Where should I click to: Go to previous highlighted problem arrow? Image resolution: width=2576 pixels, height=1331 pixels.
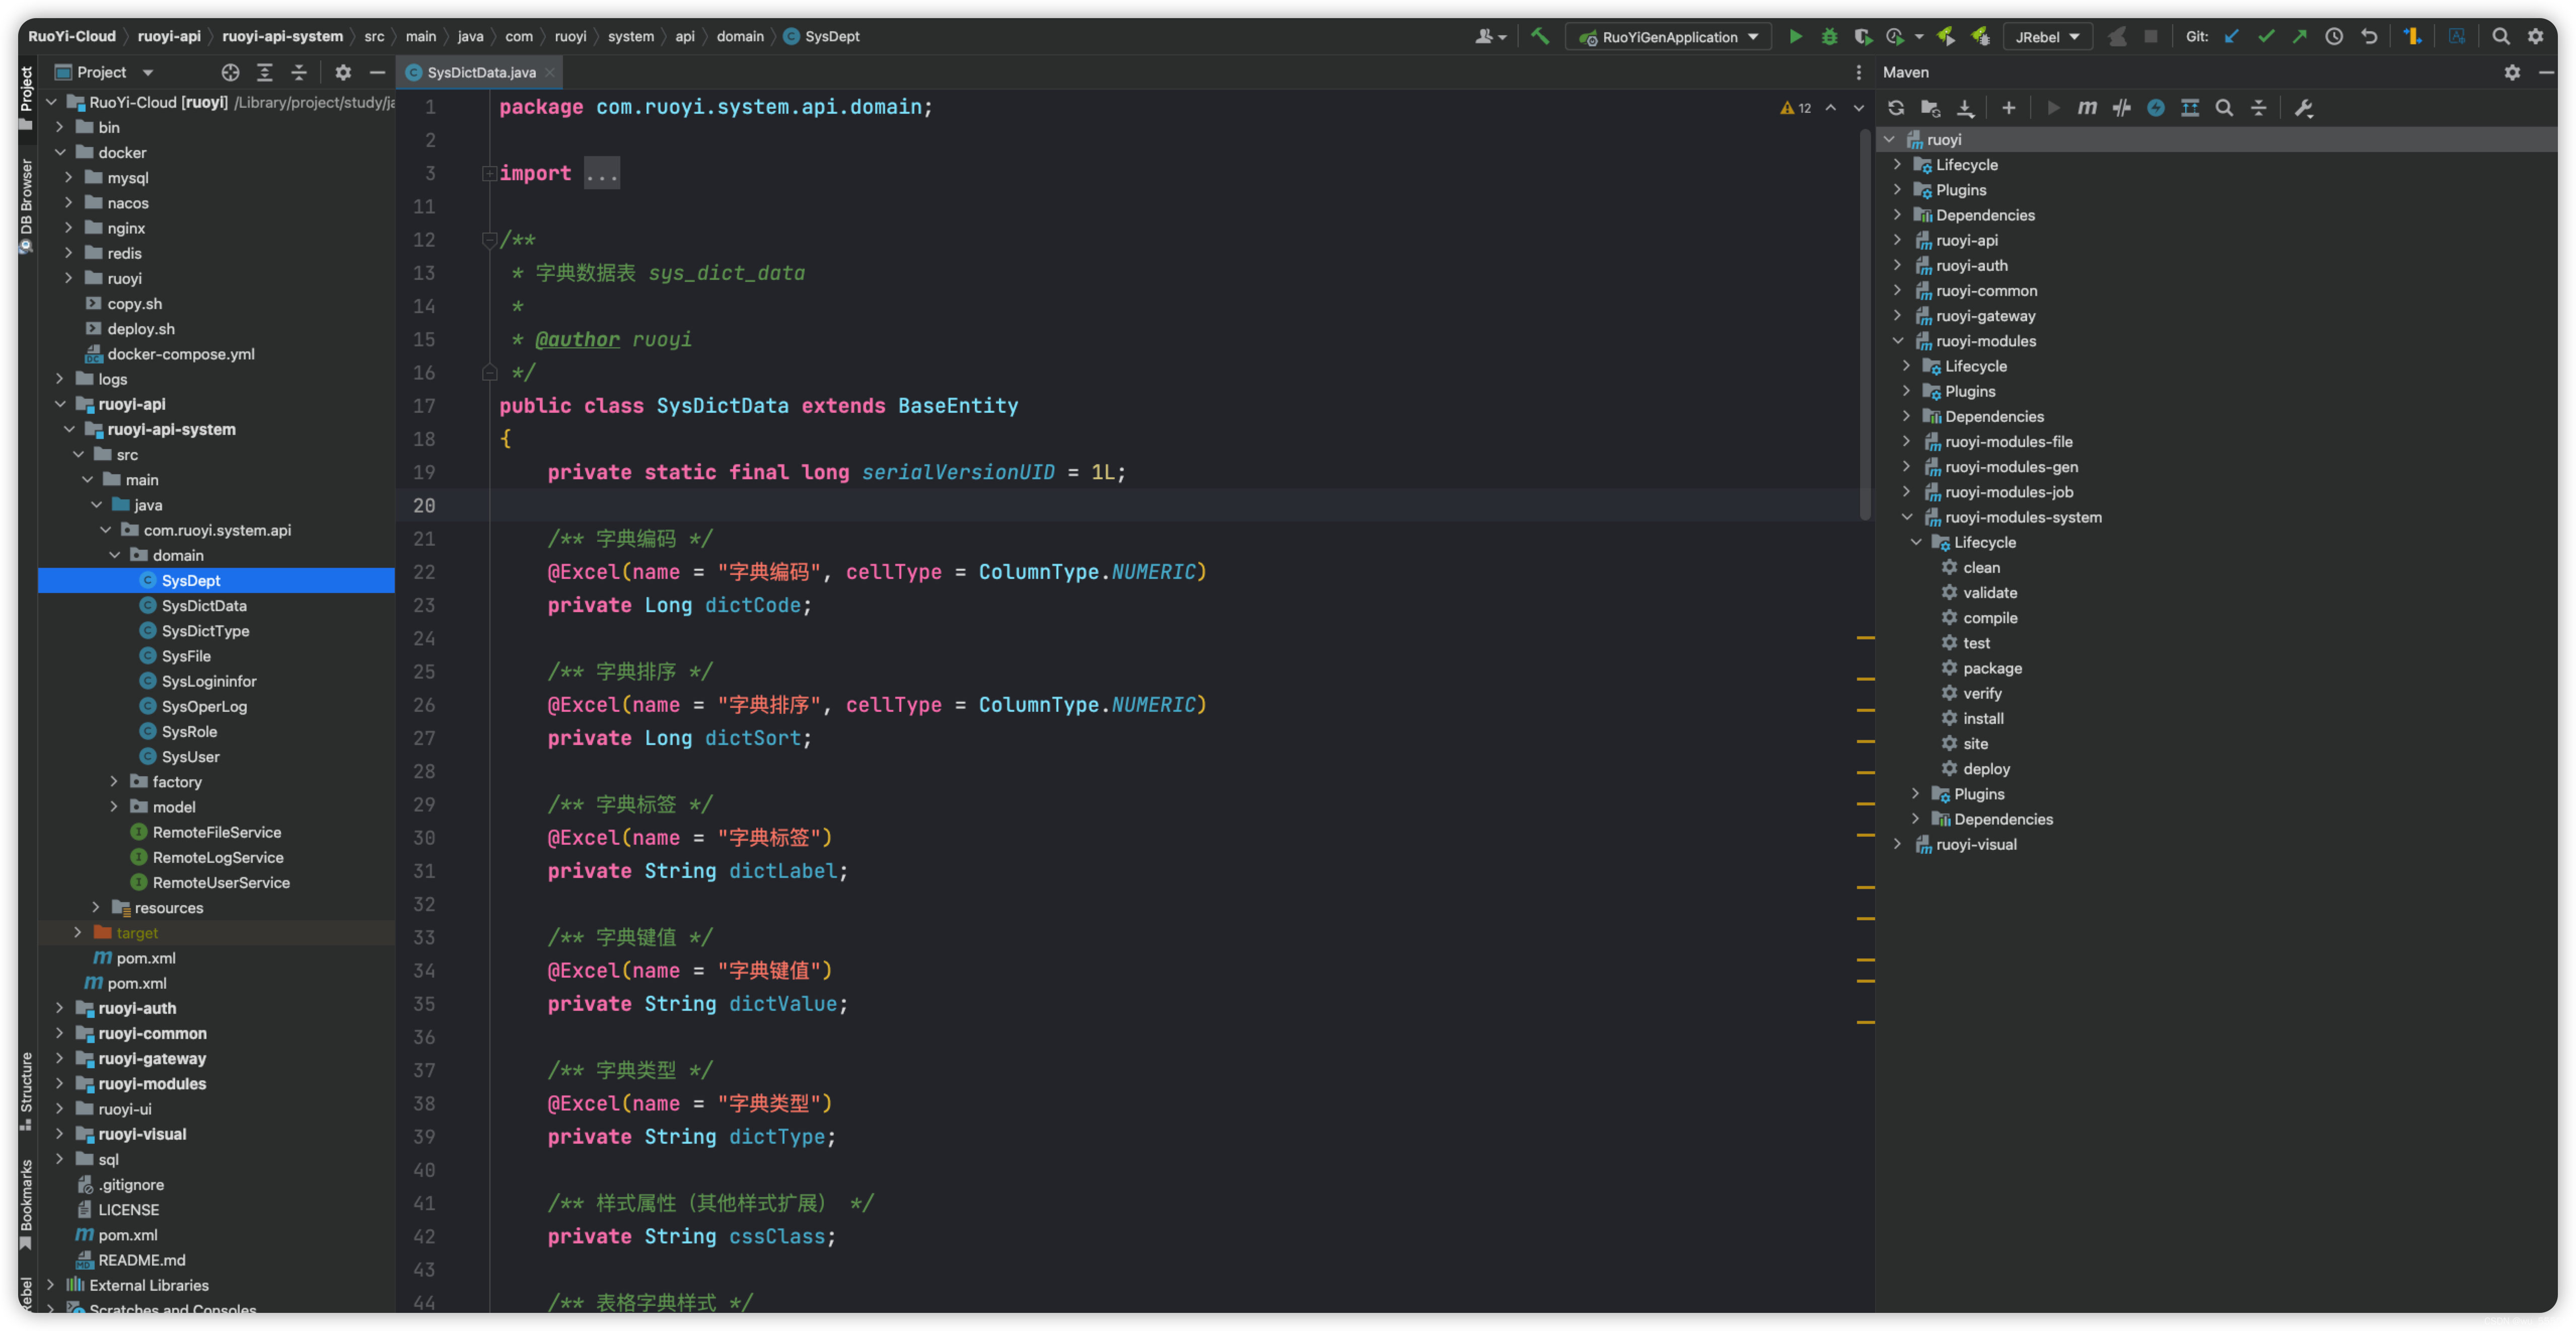coord(1830,108)
